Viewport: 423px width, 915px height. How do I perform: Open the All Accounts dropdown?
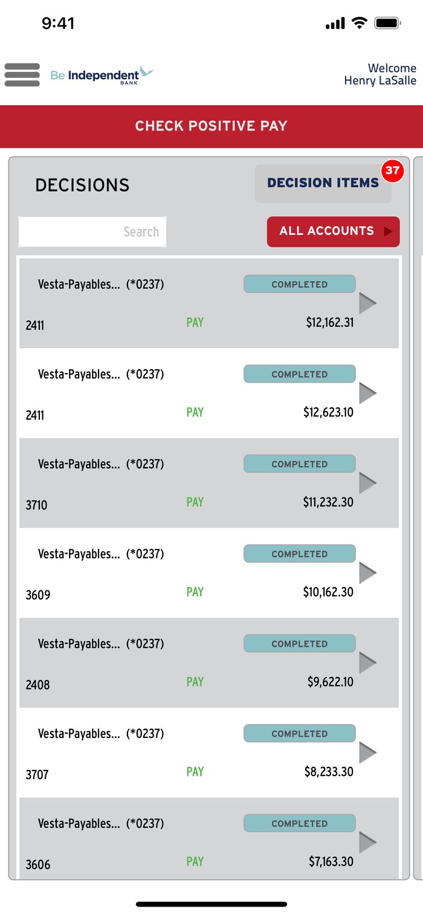[x=334, y=231]
